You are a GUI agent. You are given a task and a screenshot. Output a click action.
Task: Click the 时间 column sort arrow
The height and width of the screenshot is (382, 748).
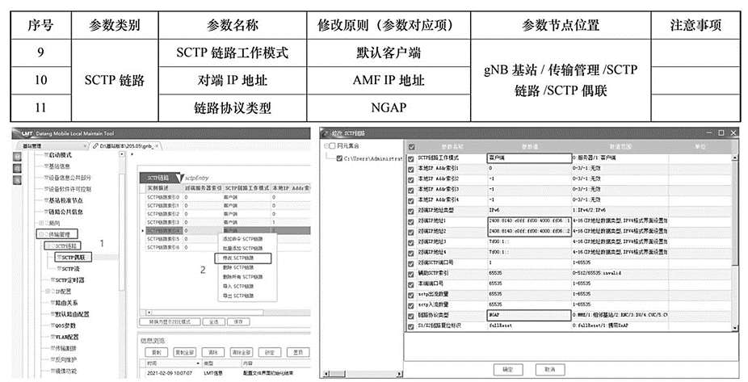click(x=197, y=363)
